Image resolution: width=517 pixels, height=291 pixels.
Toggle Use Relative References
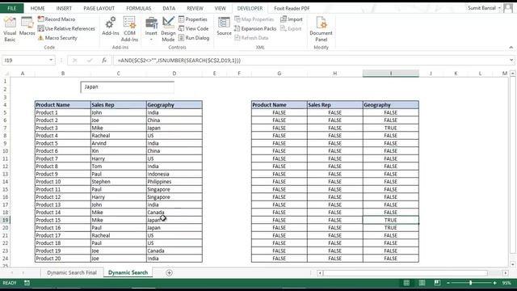click(66, 29)
